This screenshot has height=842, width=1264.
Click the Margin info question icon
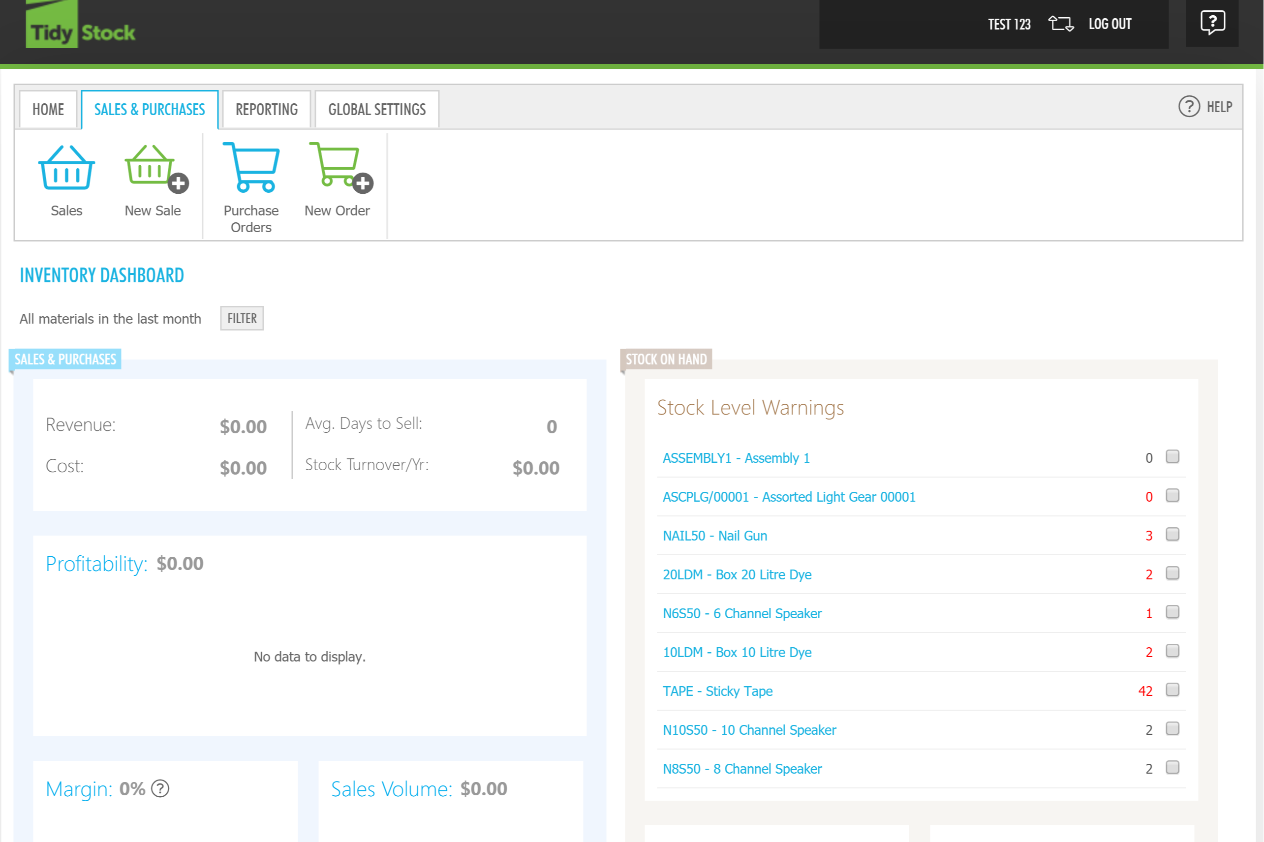pos(160,788)
